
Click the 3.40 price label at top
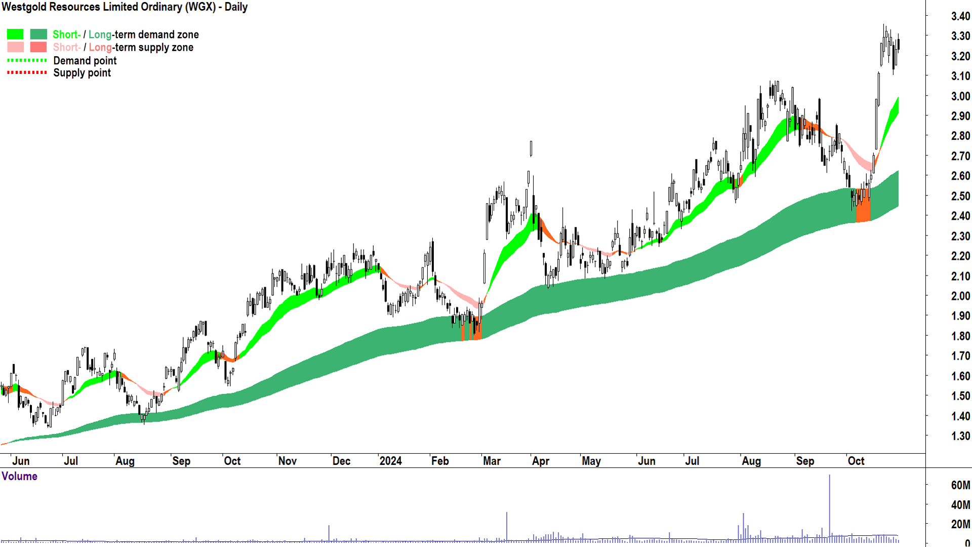[960, 16]
